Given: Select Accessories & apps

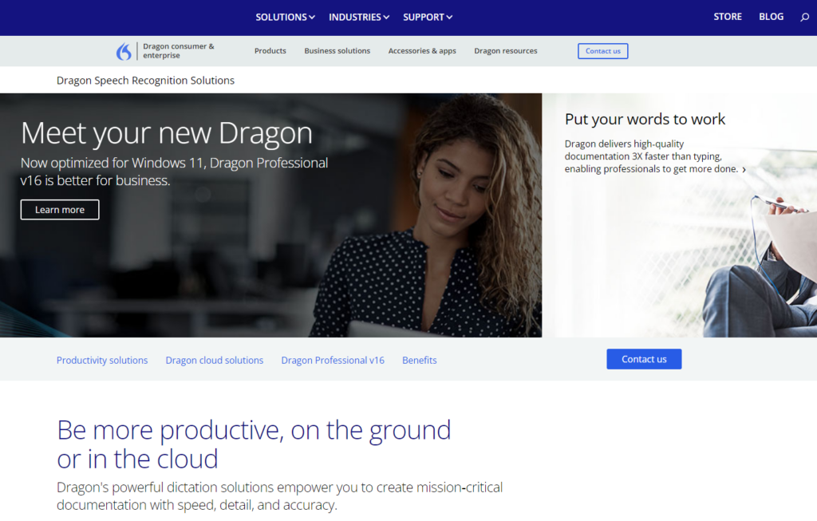Looking at the screenshot, I should click(x=421, y=50).
